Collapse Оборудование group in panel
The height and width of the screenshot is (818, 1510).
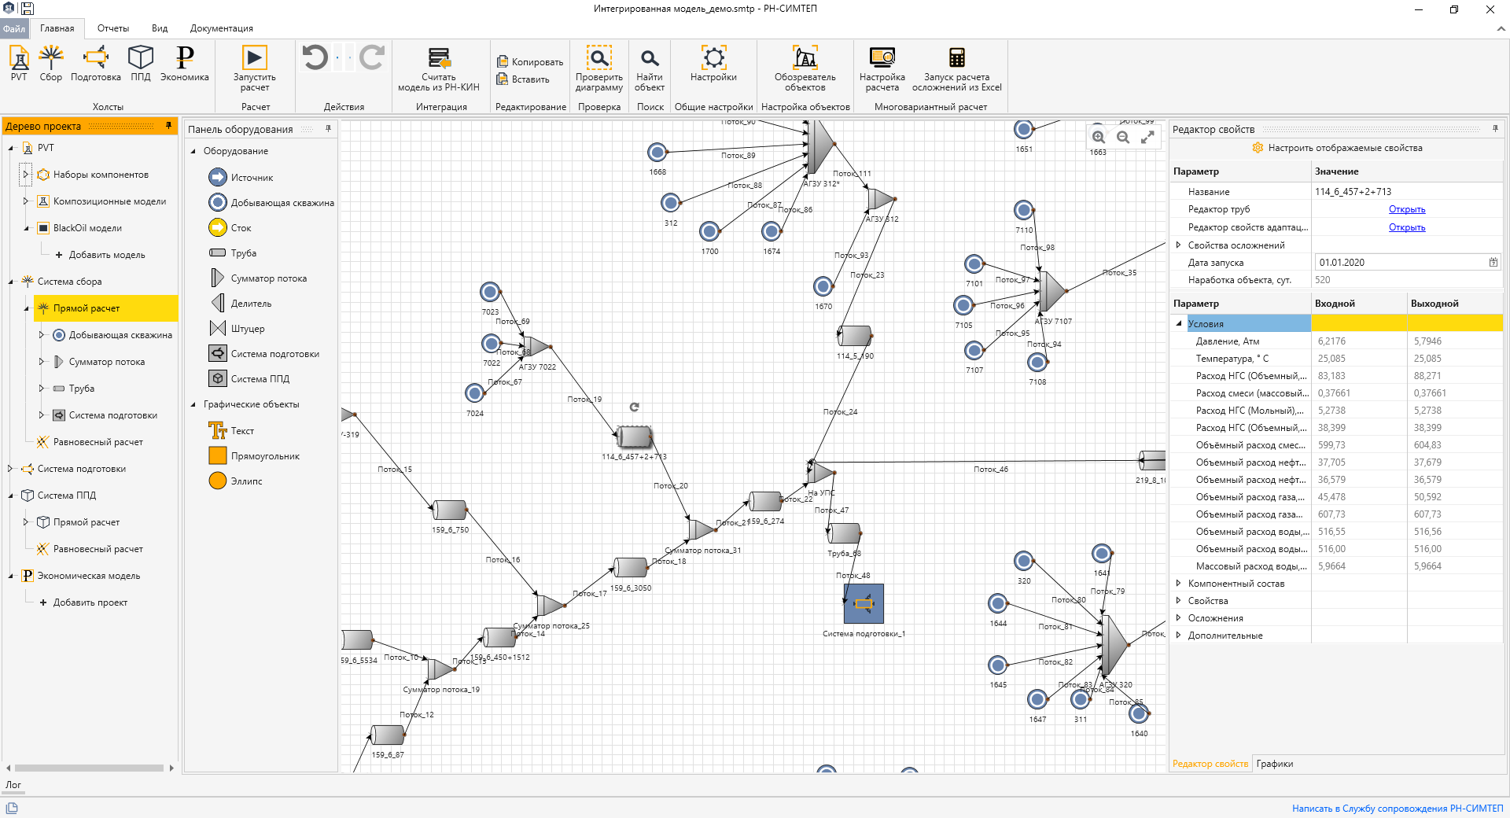click(193, 151)
